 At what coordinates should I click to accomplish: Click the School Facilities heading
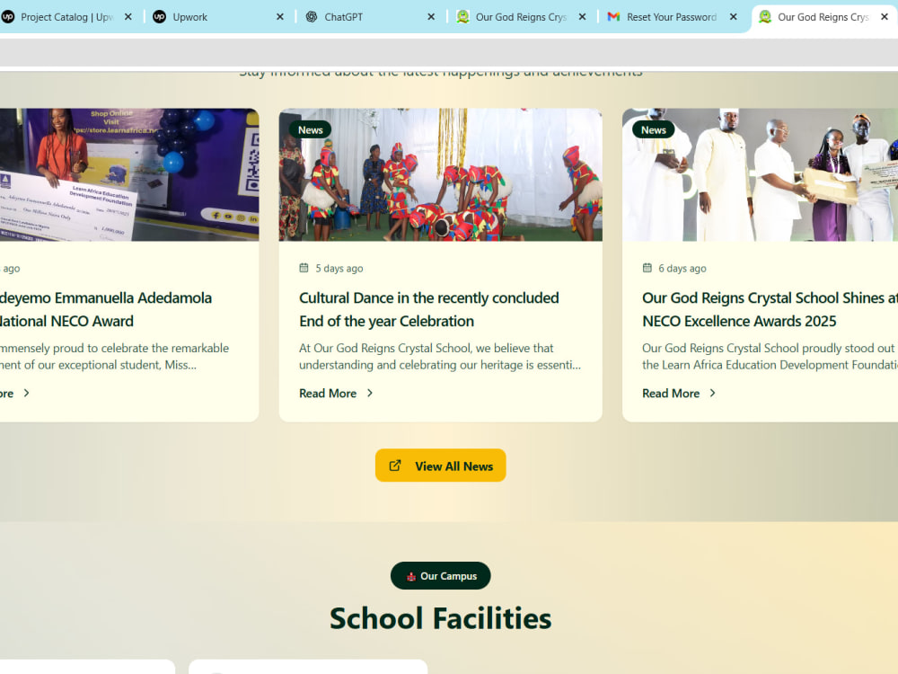(440, 619)
